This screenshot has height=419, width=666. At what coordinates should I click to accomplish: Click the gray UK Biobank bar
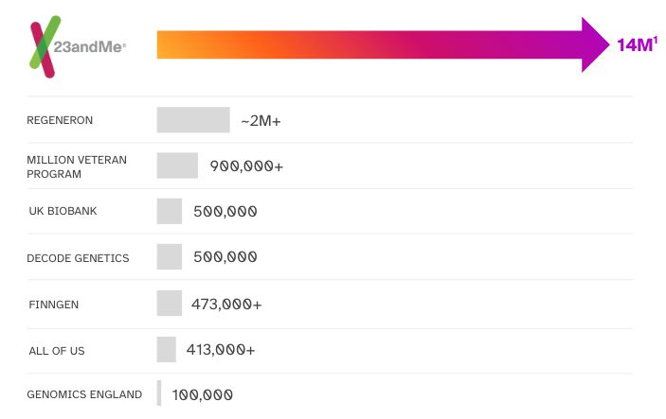170,211
